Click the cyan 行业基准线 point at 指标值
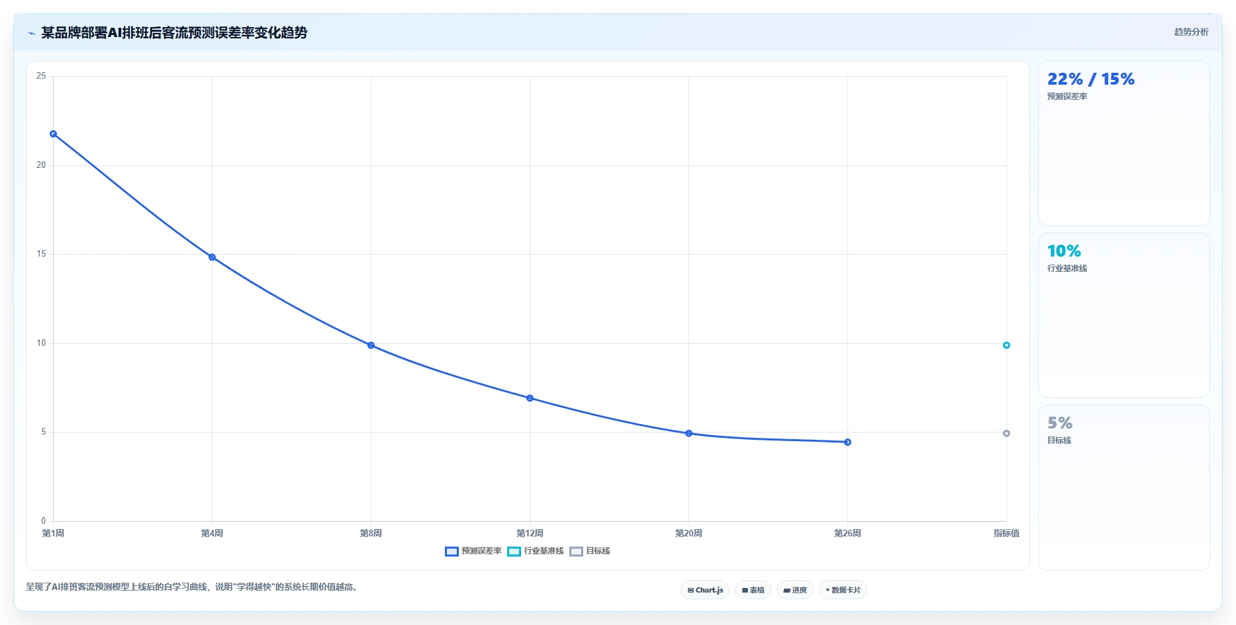 (x=1006, y=345)
